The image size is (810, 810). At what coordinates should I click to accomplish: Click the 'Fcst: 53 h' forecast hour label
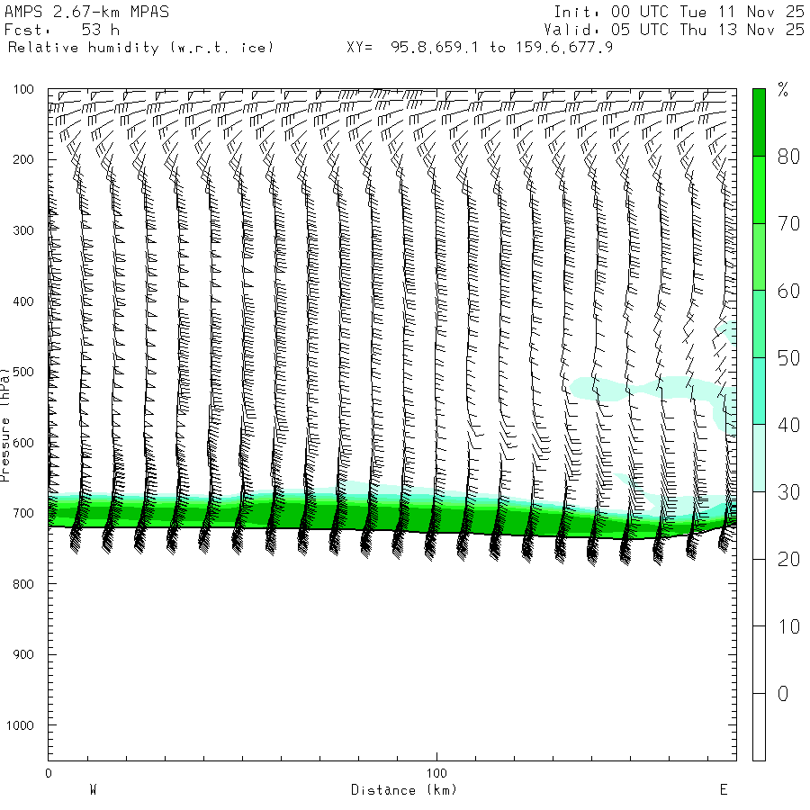tap(62, 30)
